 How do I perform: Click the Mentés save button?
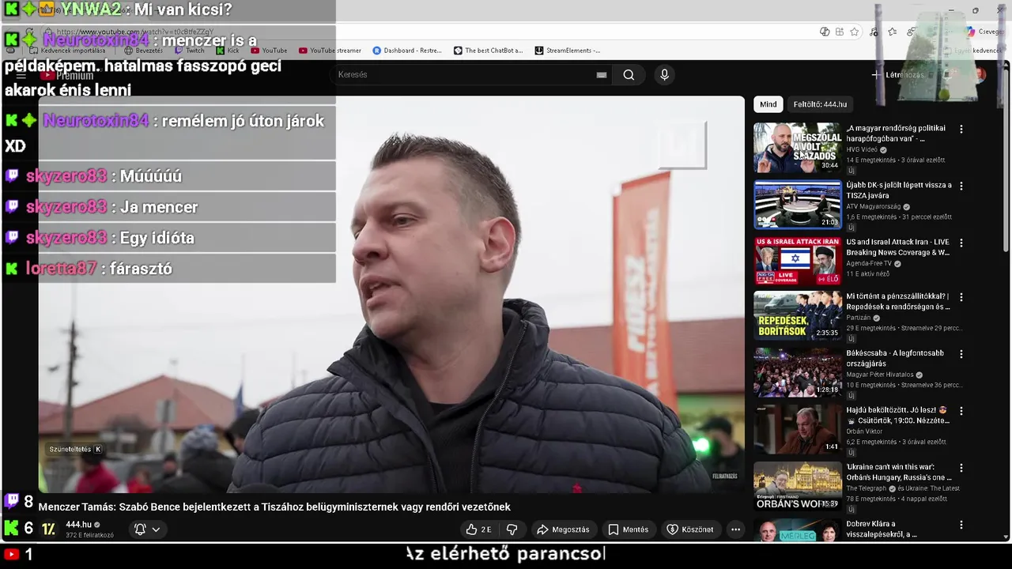[x=628, y=529]
